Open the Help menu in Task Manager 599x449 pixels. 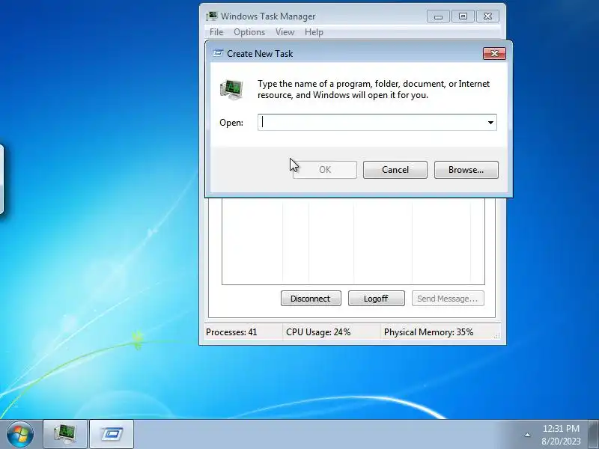(x=314, y=32)
